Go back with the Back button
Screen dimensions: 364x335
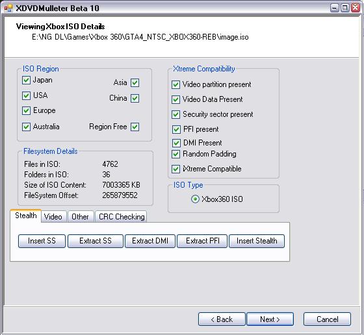coord(222,319)
